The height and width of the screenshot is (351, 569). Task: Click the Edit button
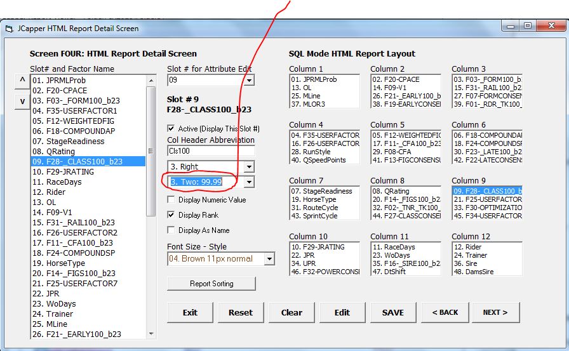342,312
